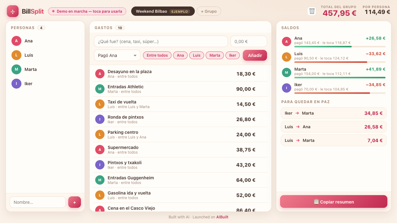Click the '90,00 €' expense amount

pyautogui.click(x=246, y=89)
